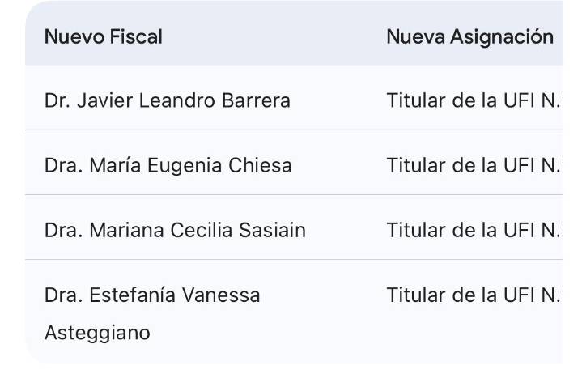The height and width of the screenshot is (374, 582).
Task: Click the Nueva Asignación column header
Action: click(x=469, y=36)
